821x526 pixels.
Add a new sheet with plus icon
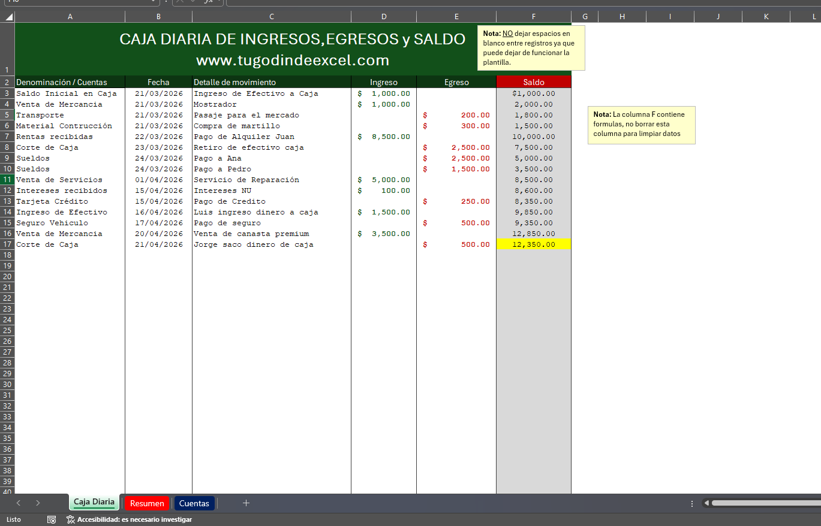(x=246, y=503)
